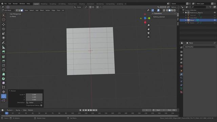Select the Transform tool
This screenshot has height=122, width=217.
[x=4, y=38]
